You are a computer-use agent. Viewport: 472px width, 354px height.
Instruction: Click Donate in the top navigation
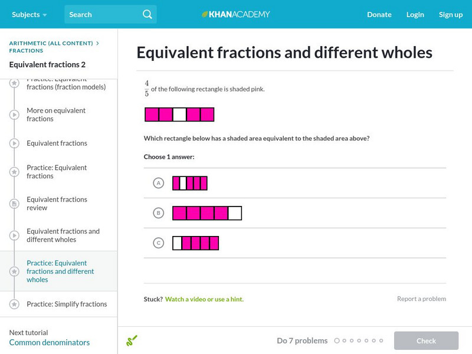pyautogui.click(x=379, y=14)
